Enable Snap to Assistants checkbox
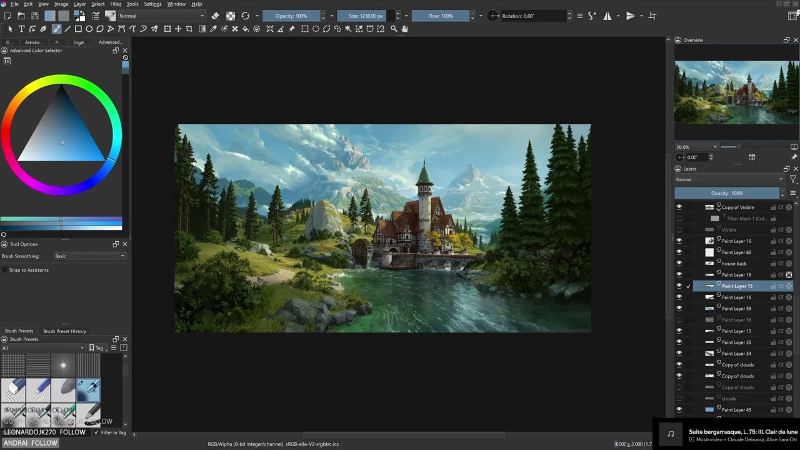 [x=5, y=270]
